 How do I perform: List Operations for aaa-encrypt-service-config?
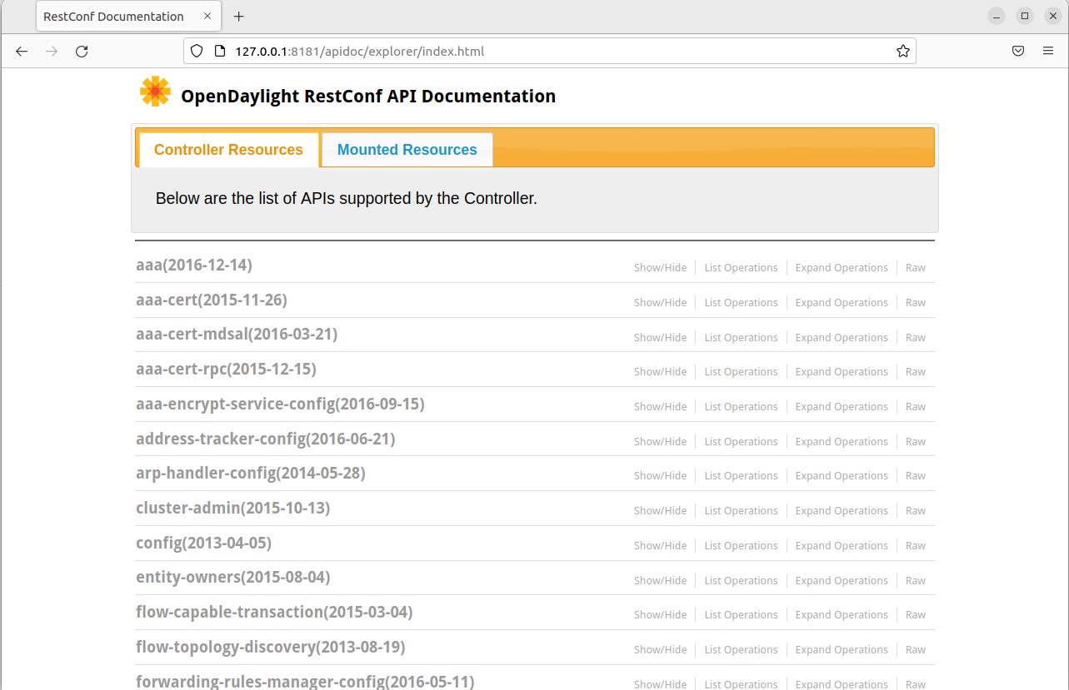[742, 407]
